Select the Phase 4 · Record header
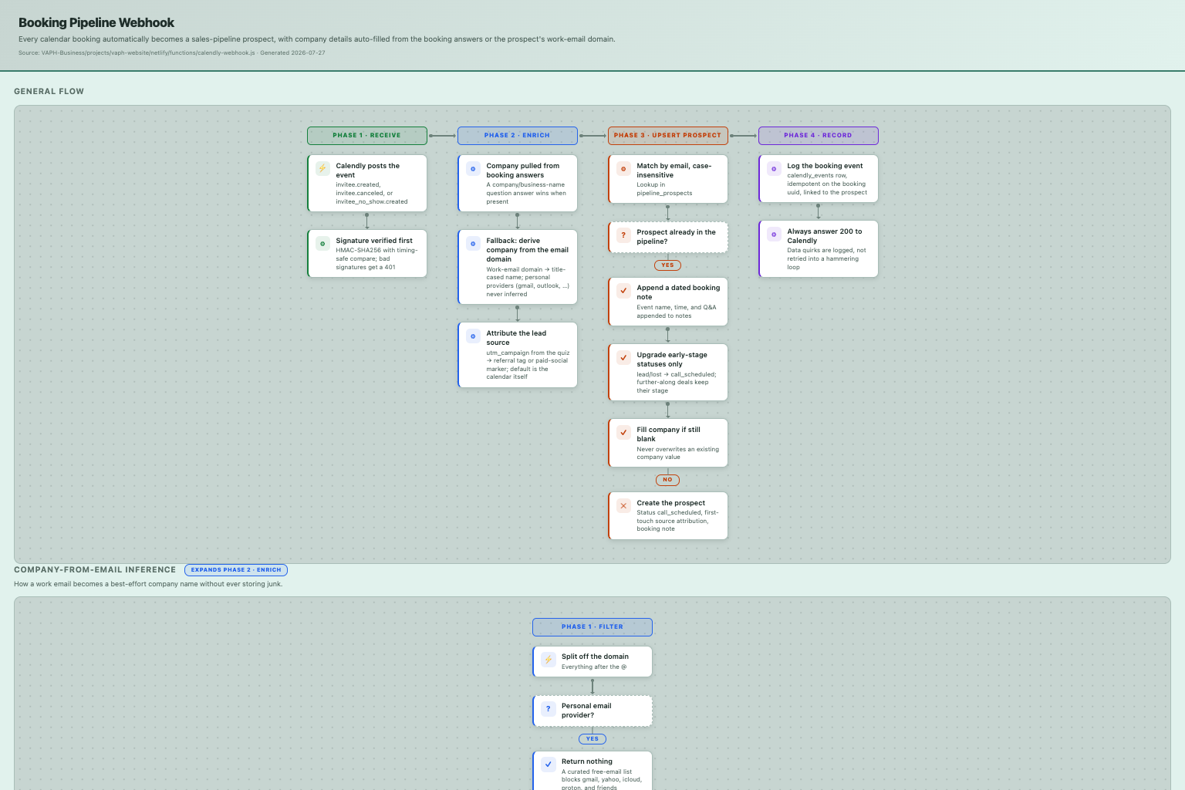 (819, 136)
